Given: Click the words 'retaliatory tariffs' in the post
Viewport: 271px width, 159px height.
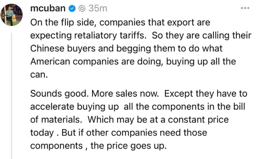Looking at the screenshot, I should pos(109,36).
